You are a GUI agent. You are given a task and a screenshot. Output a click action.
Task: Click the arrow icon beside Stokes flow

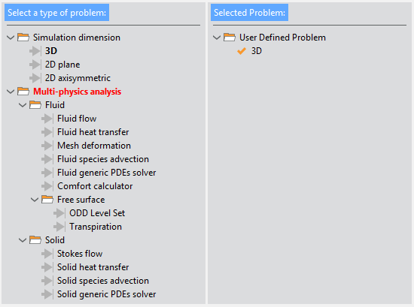tap(47, 254)
